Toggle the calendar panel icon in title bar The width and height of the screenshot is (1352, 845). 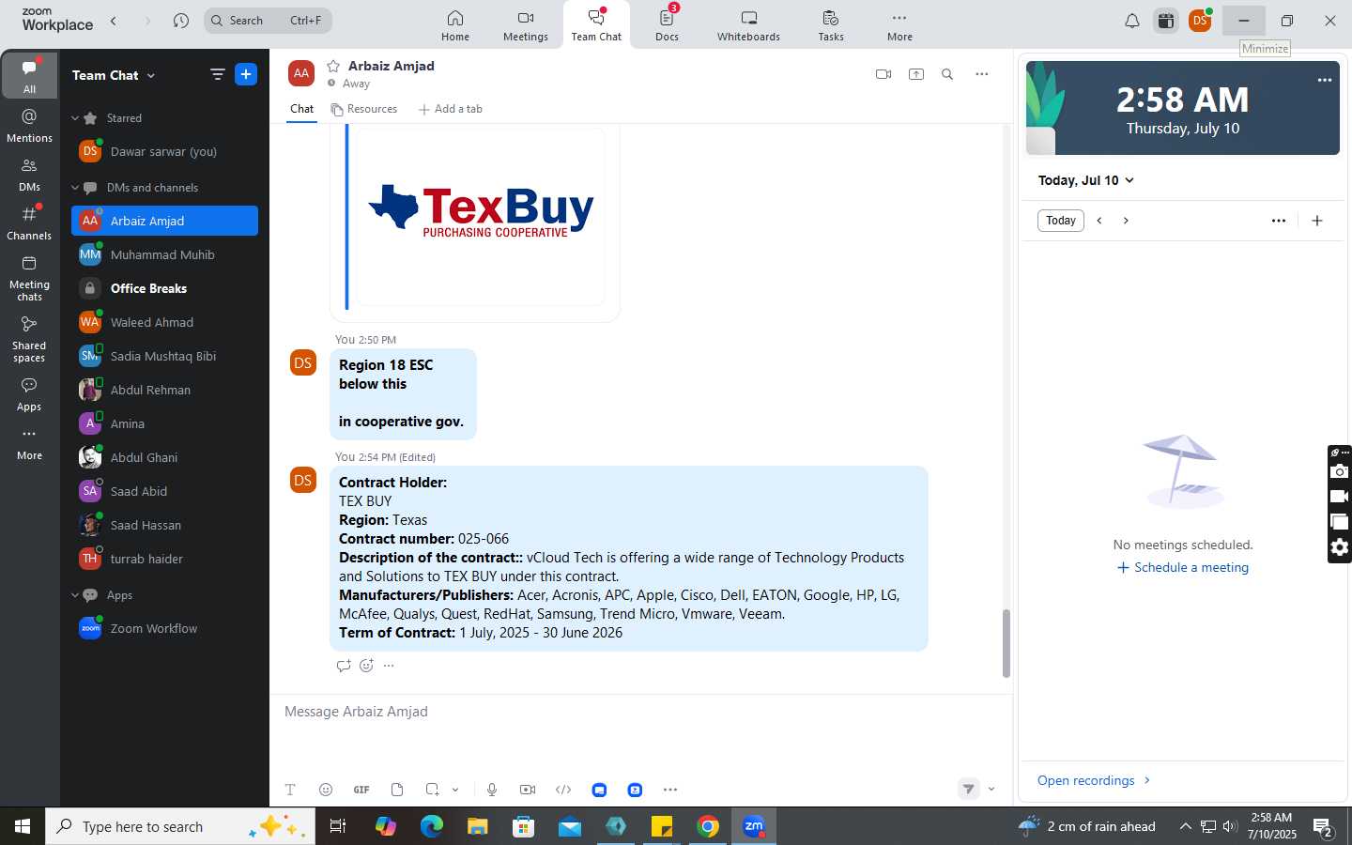pos(1166,21)
